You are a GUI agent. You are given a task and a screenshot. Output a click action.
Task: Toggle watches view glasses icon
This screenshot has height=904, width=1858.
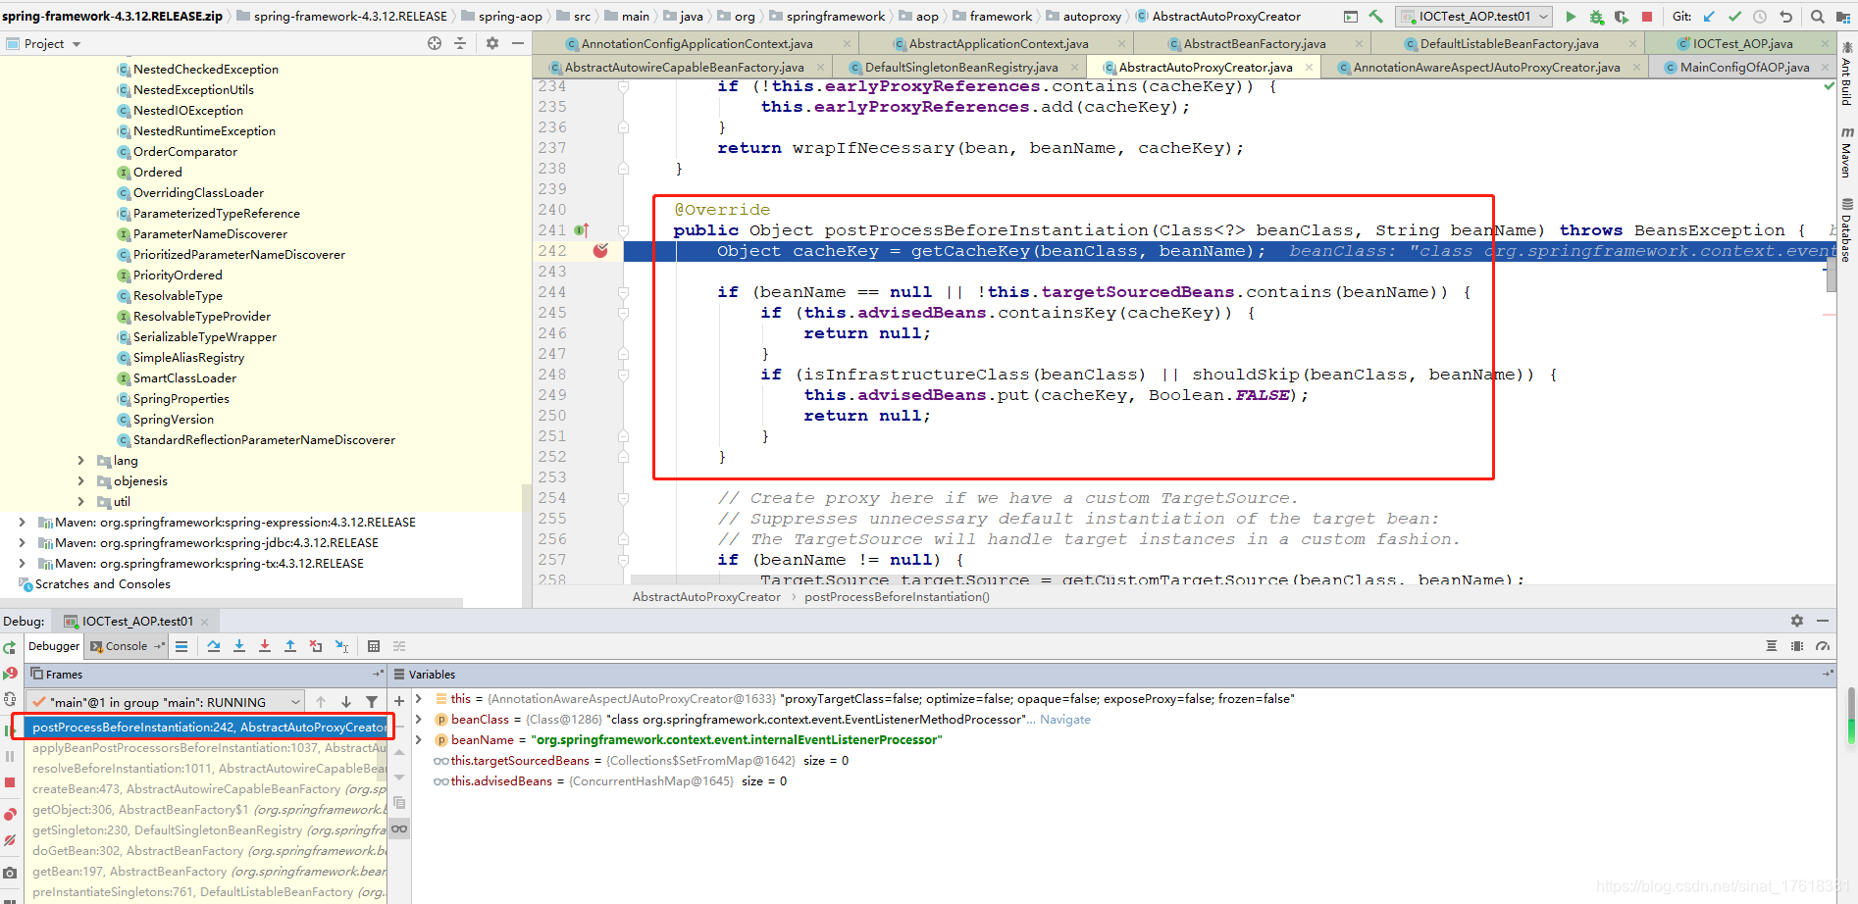[399, 829]
